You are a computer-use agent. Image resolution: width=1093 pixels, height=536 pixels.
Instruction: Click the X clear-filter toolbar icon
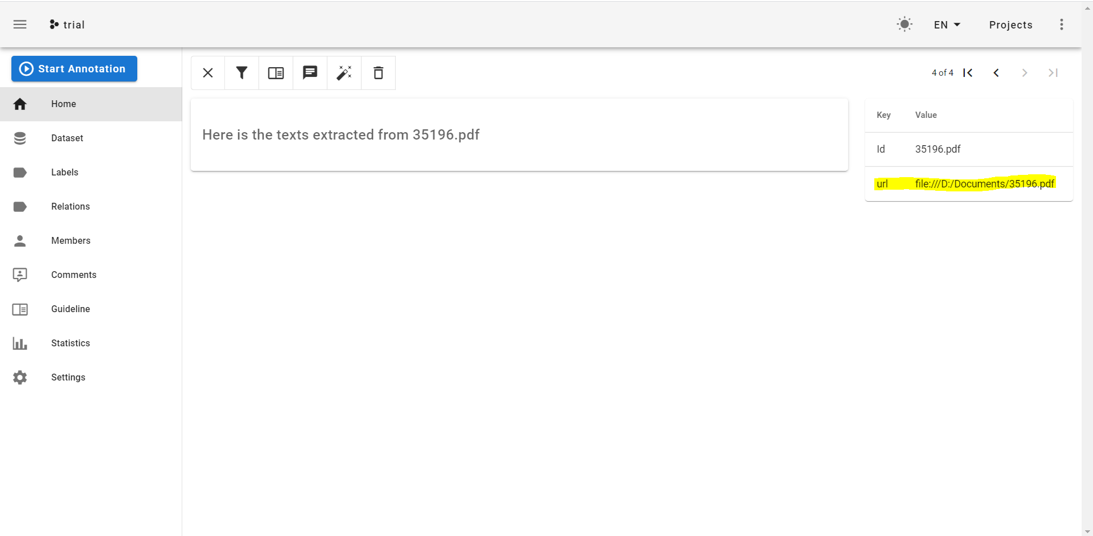point(207,72)
